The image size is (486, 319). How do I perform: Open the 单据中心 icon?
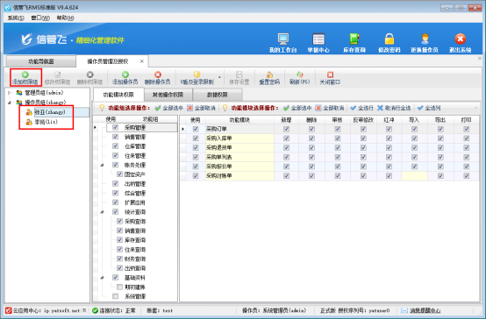(x=318, y=43)
